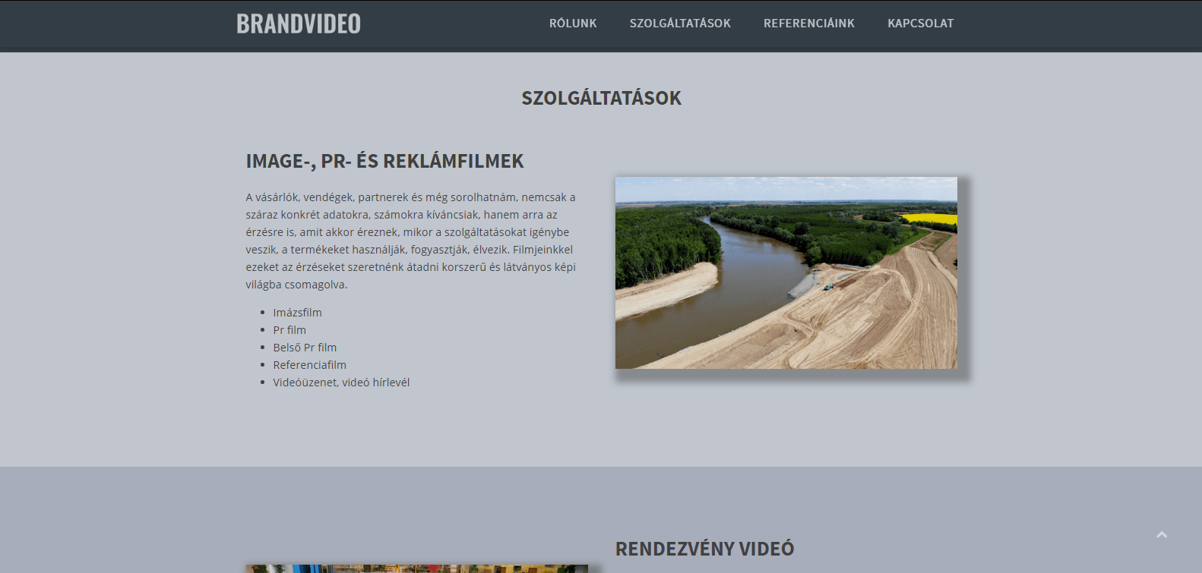
Task: Click Videóüzenet, videó hírlevél list item
Action: (341, 383)
